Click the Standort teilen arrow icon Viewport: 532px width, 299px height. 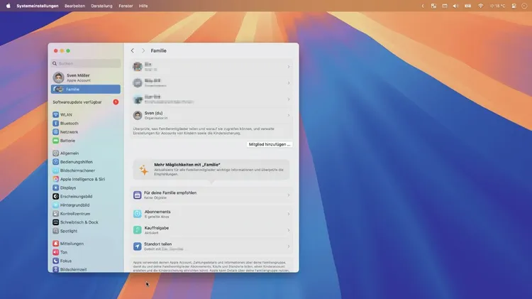[x=137, y=246]
